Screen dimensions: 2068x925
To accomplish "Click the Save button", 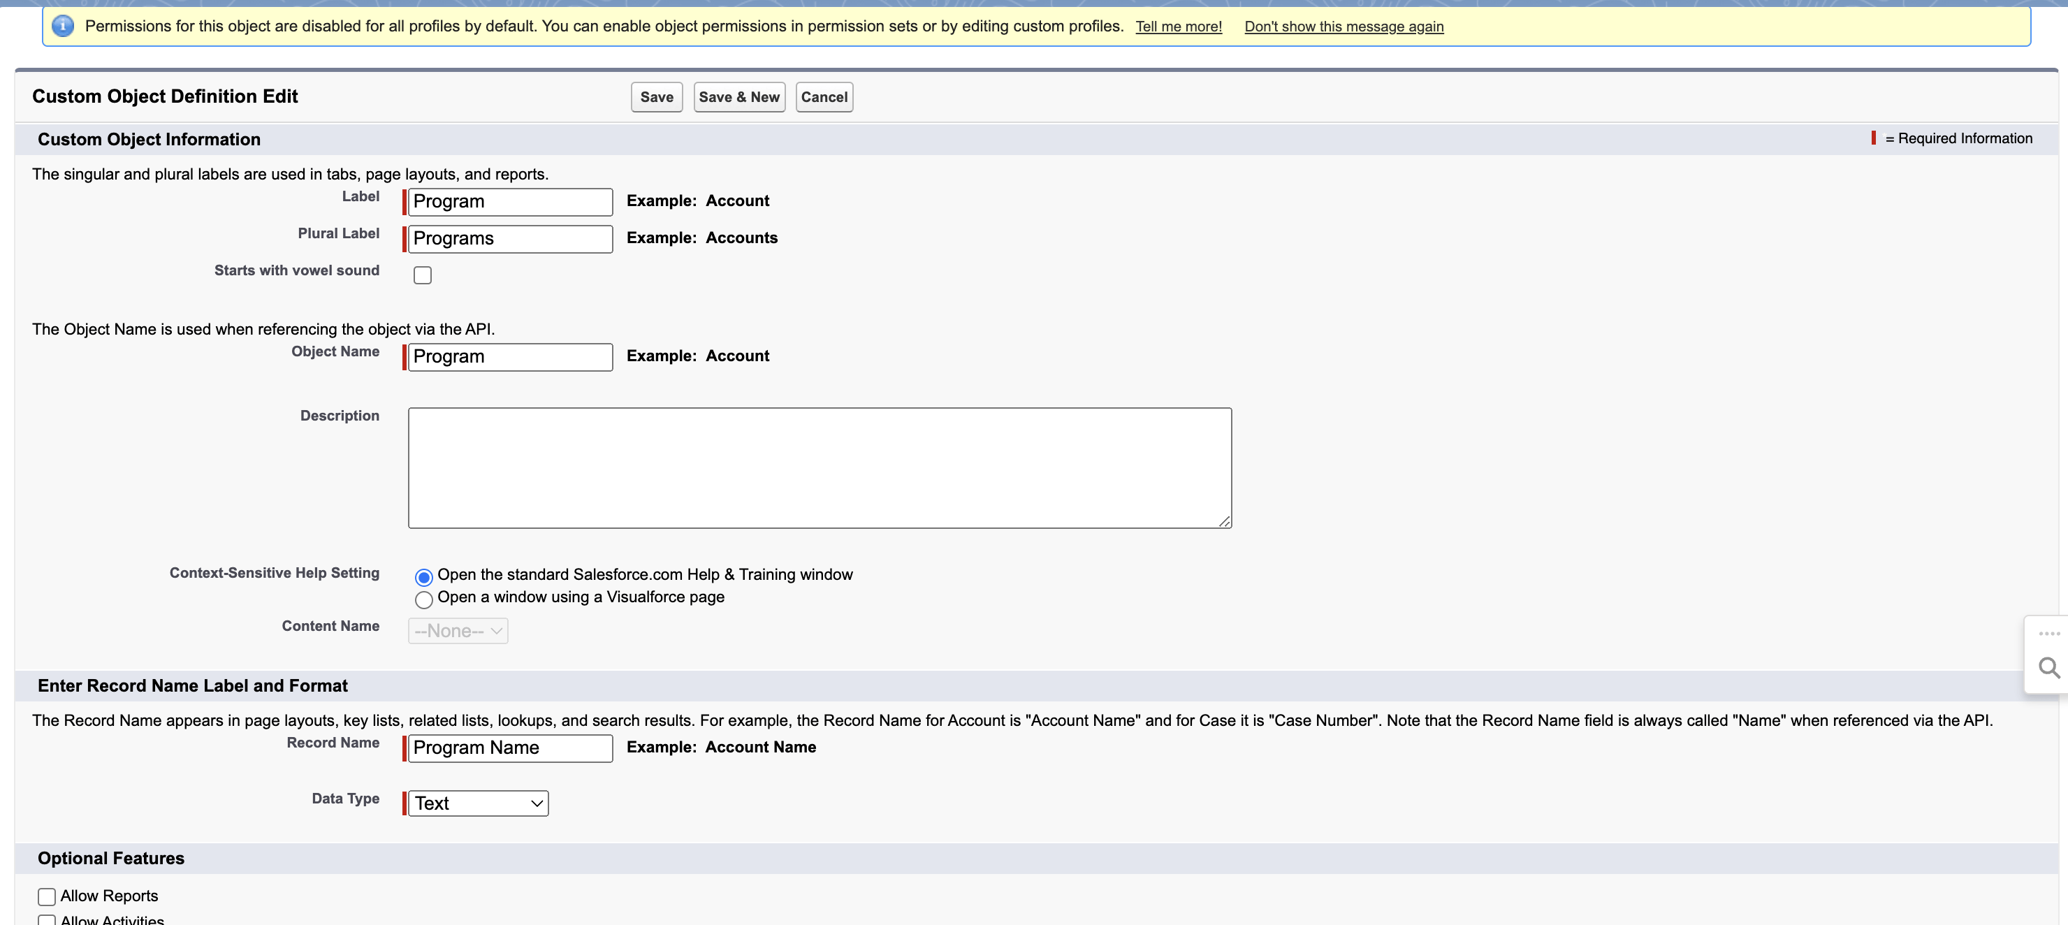I will (x=656, y=97).
